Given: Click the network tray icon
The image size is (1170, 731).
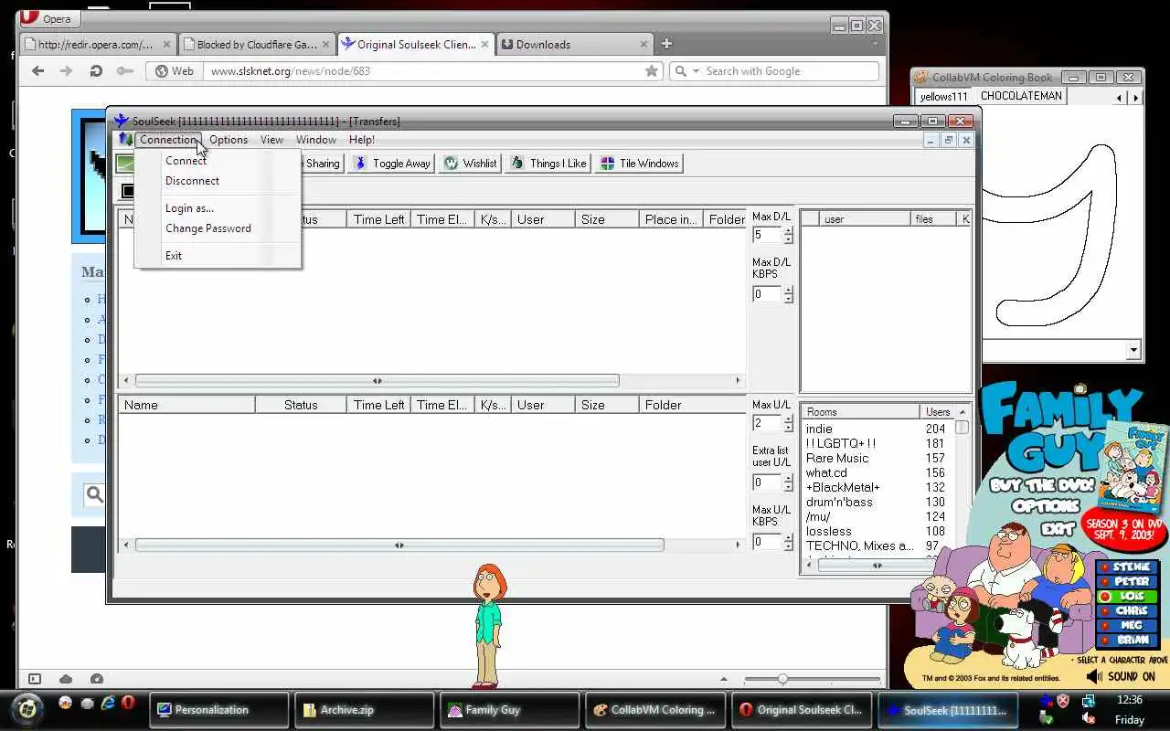Looking at the screenshot, I should point(1088,701).
